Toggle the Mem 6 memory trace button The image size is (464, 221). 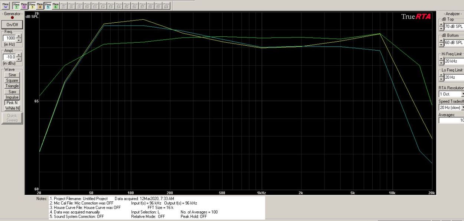tap(56, 6)
